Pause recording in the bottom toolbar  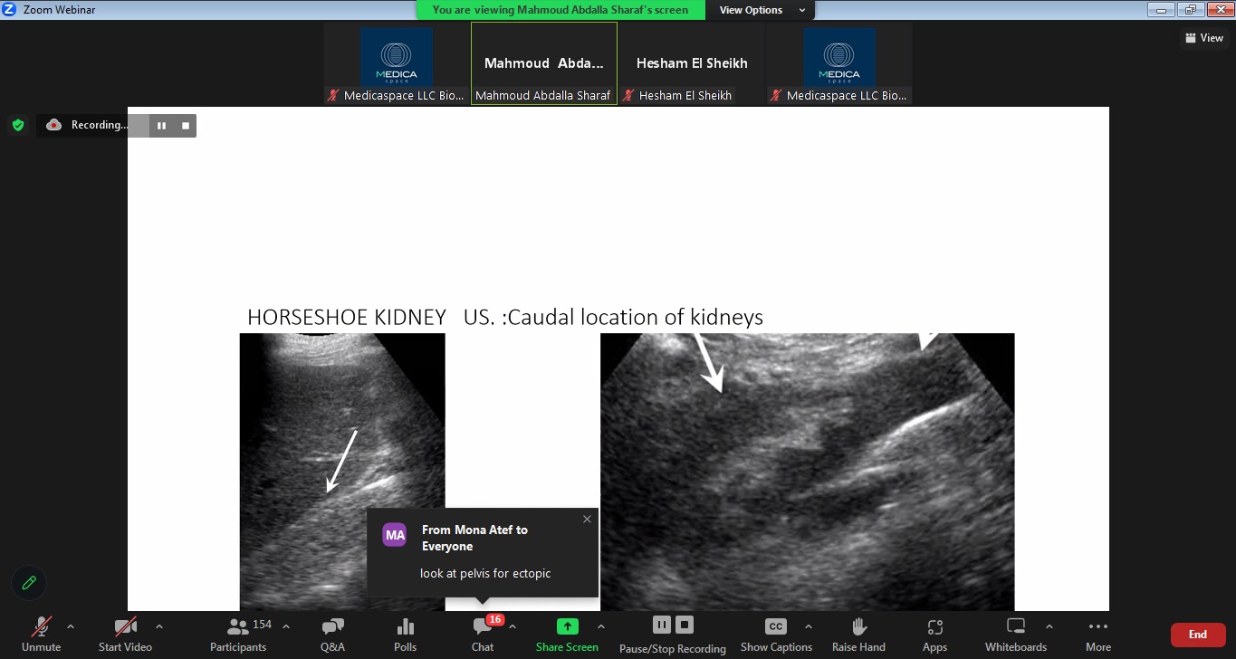click(661, 625)
